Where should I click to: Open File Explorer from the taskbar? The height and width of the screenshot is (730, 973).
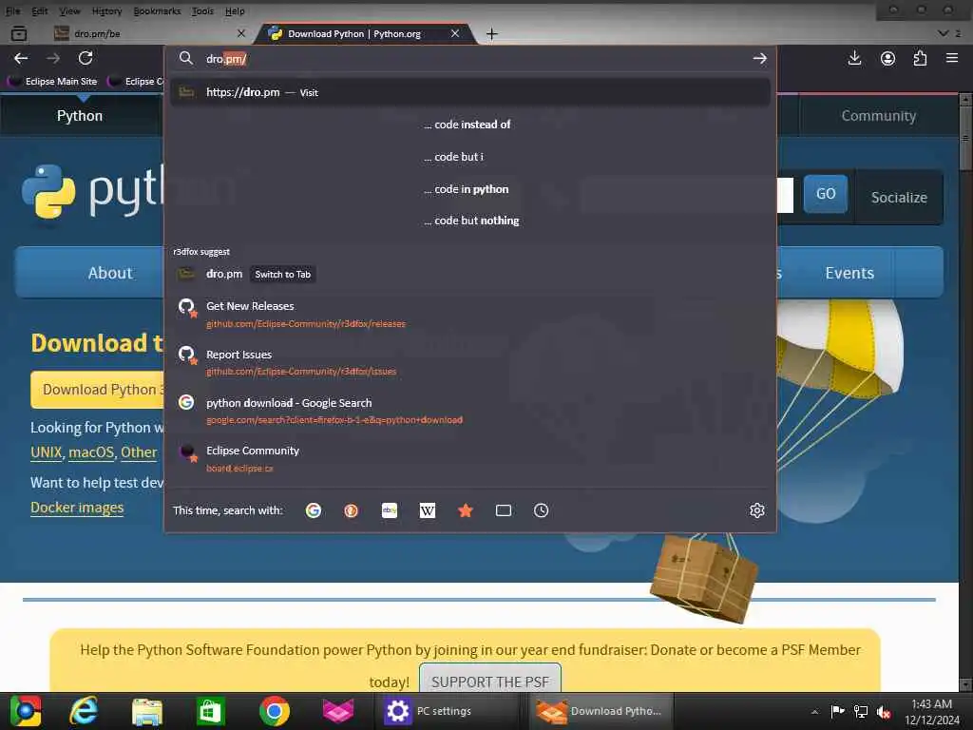147,711
